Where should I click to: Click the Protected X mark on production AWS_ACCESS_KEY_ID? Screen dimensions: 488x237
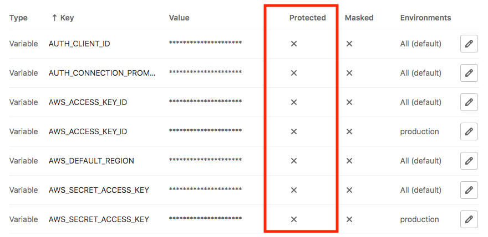click(293, 131)
